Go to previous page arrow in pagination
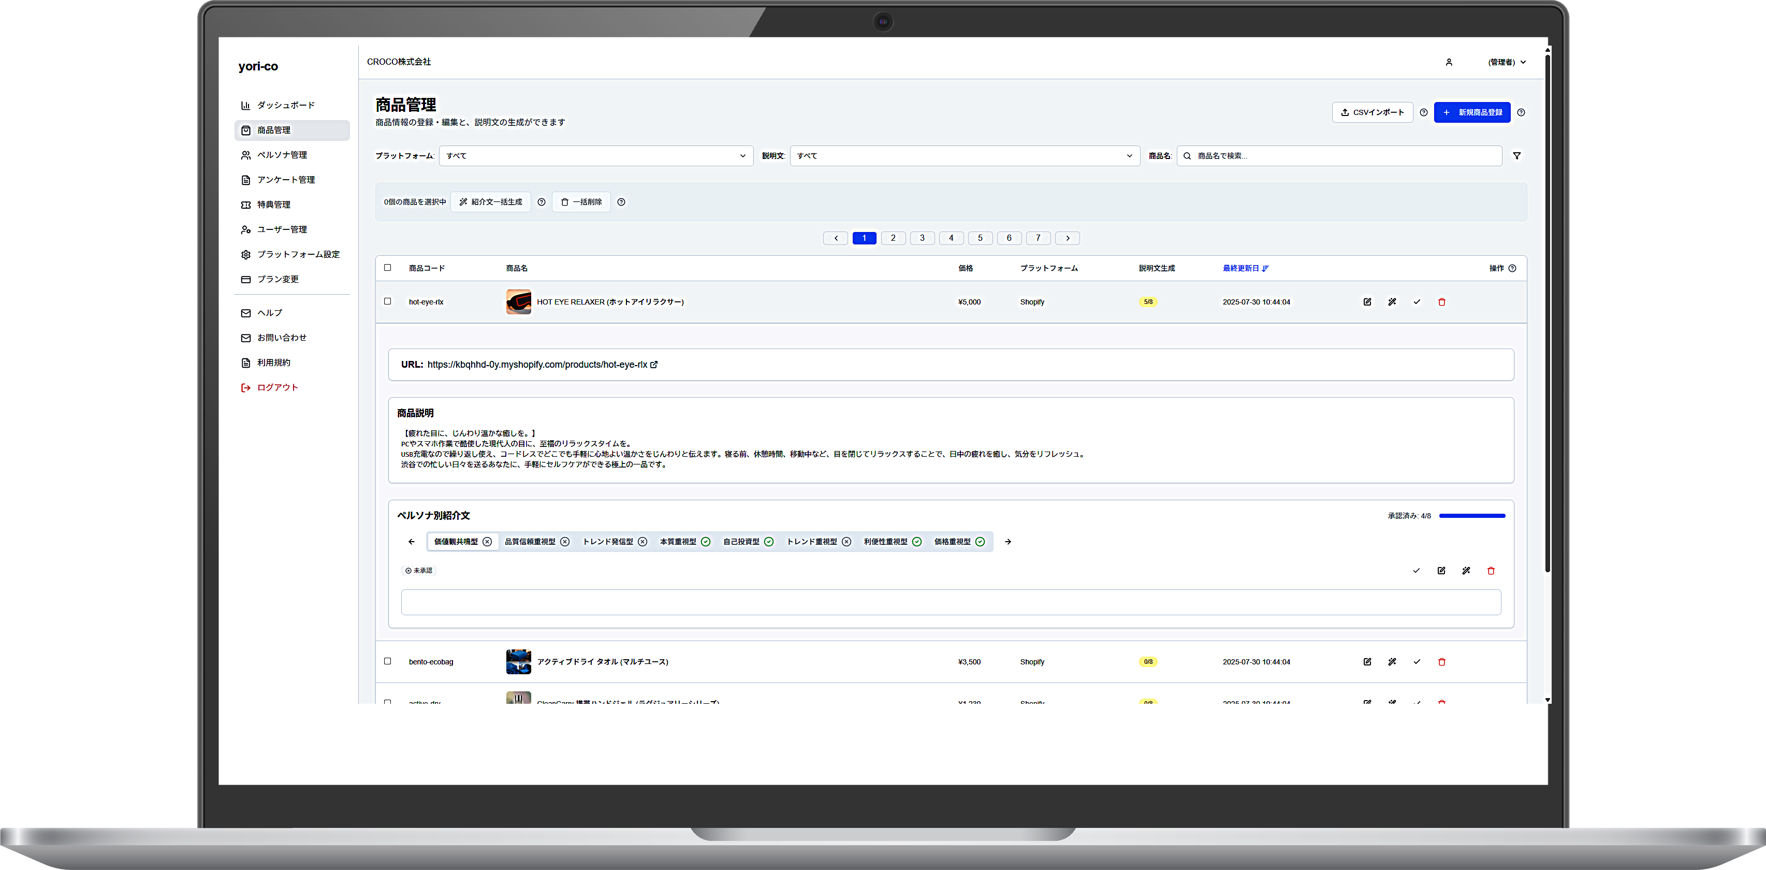Viewport: 1766px width, 870px height. (835, 238)
